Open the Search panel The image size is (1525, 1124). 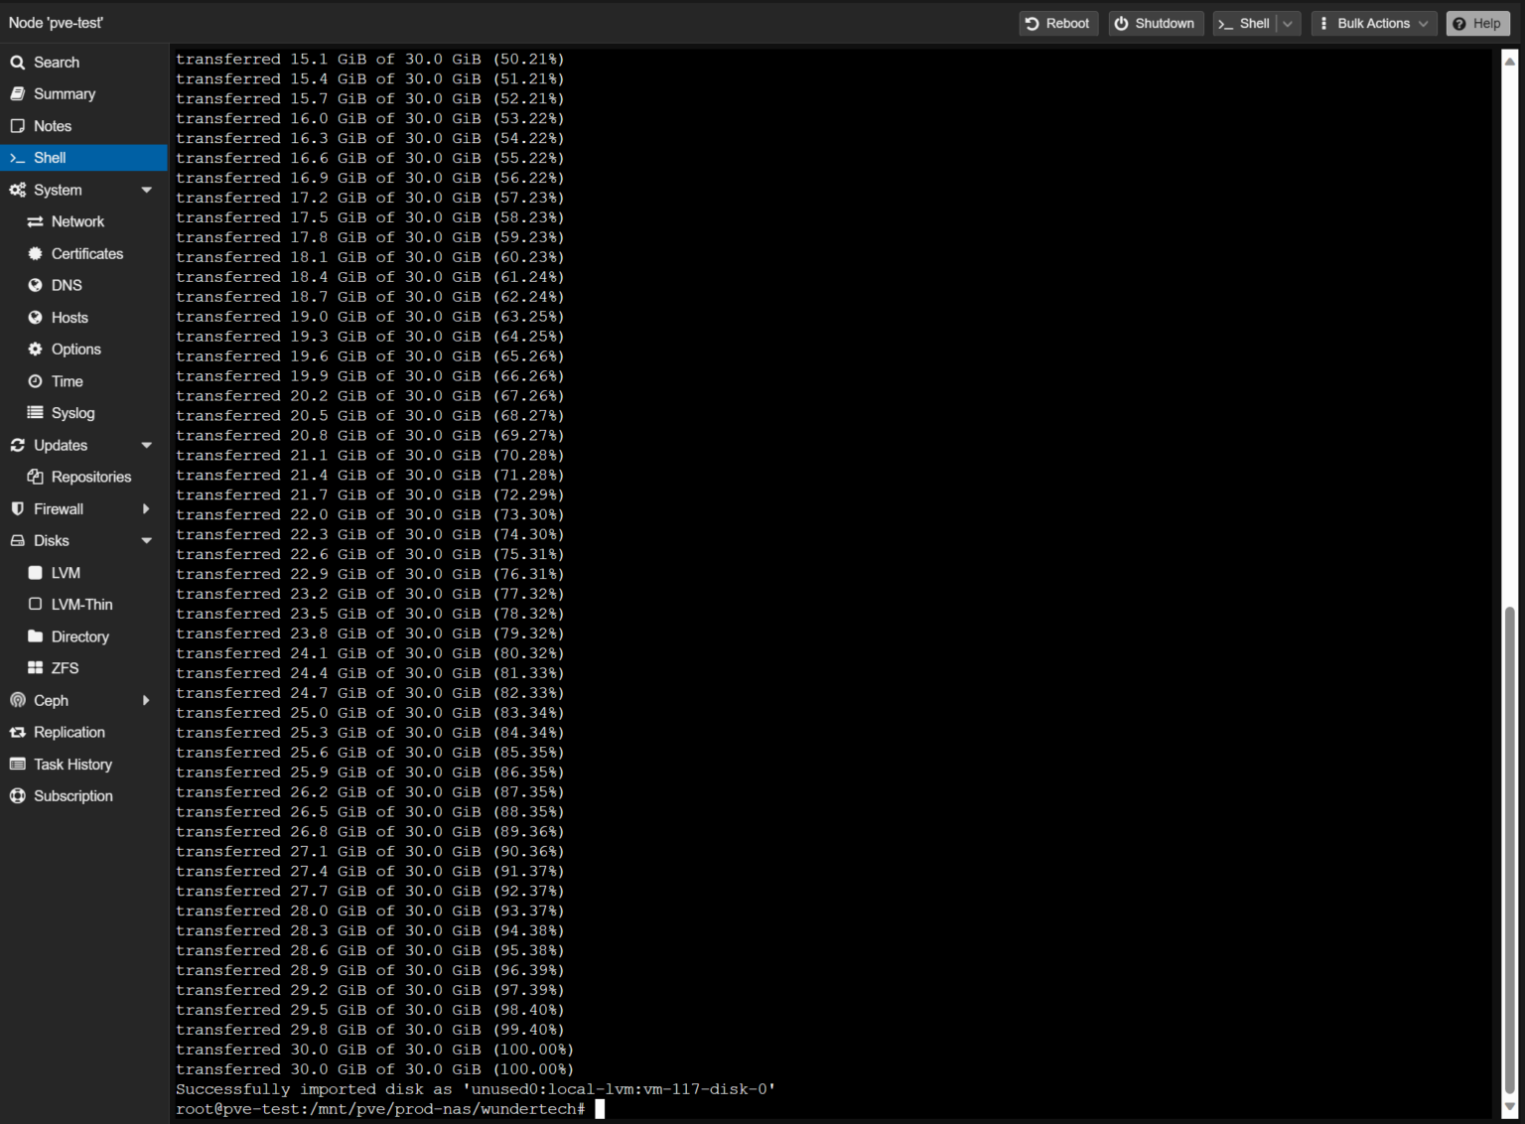57,62
